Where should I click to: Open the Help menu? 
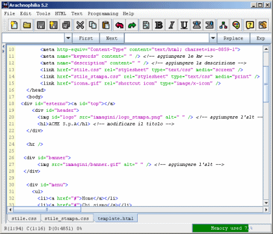click(129, 13)
